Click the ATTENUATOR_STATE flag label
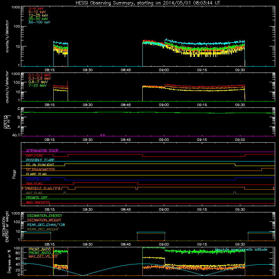 (42, 151)
